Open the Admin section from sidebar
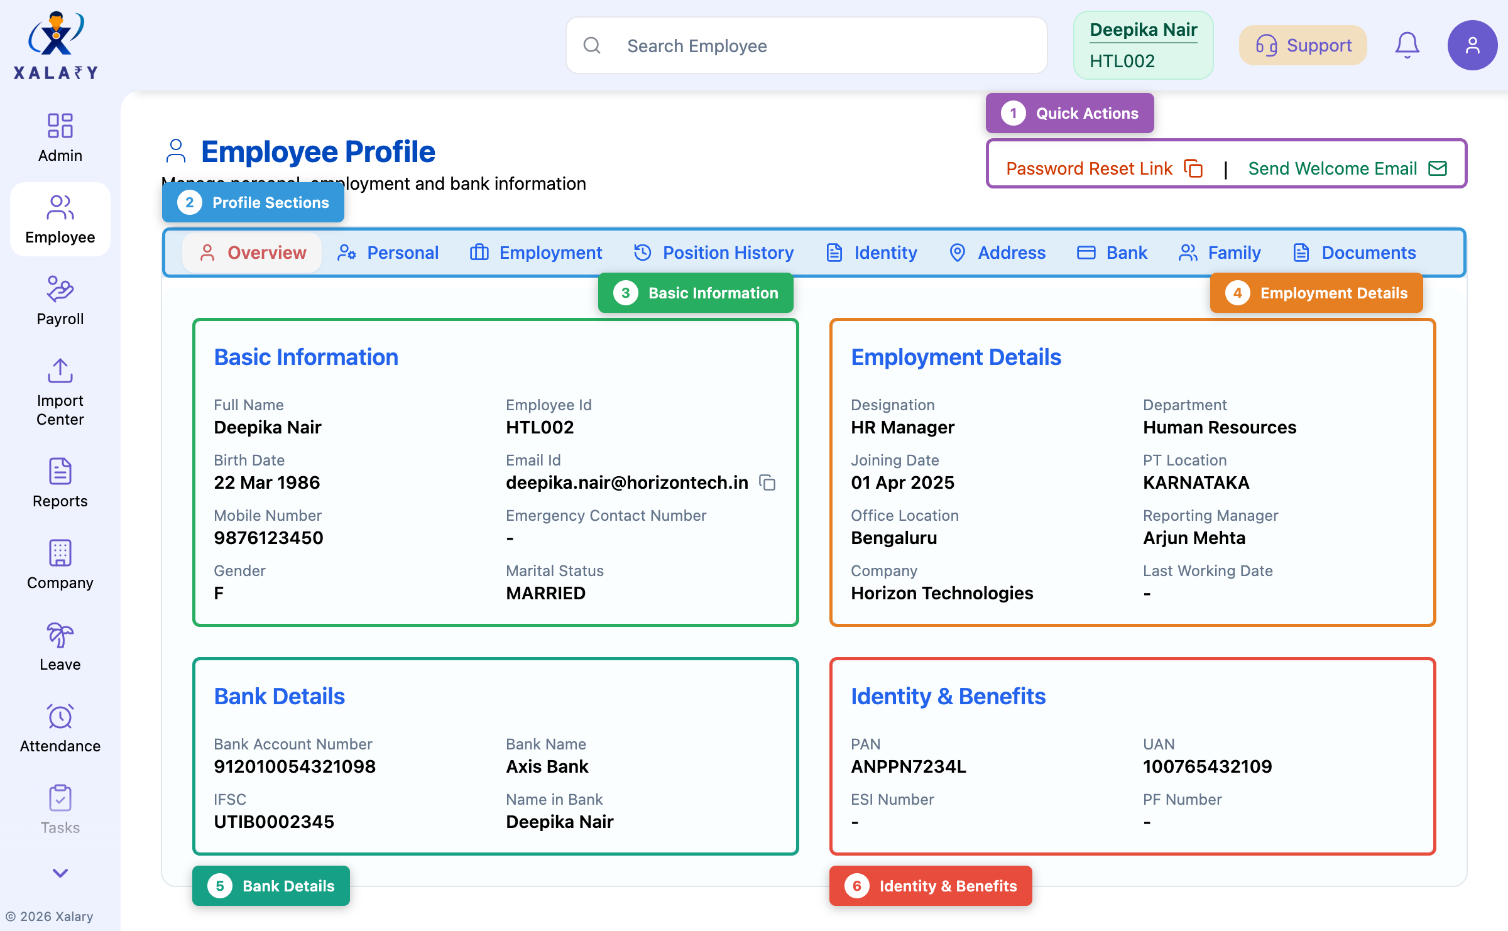This screenshot has width=1508, height=931. pos(60,137)
